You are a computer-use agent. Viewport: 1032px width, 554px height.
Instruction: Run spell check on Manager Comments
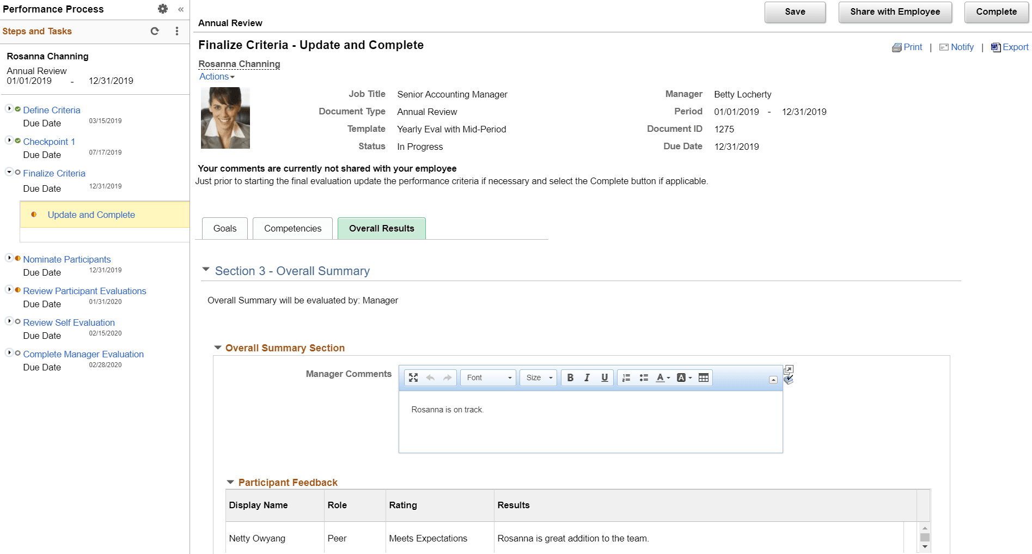pyautogui.click(x=788, y=380)
